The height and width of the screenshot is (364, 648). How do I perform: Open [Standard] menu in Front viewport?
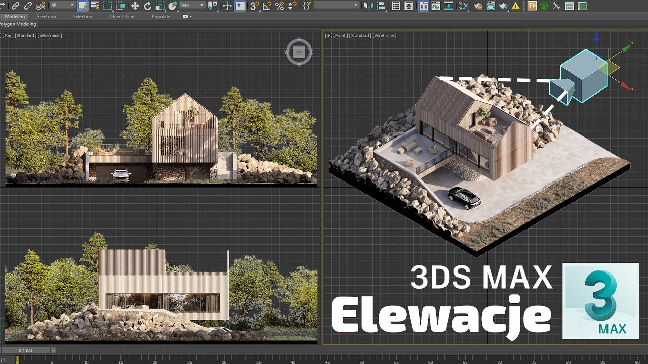pyautogui.click(x=360, y=36)
